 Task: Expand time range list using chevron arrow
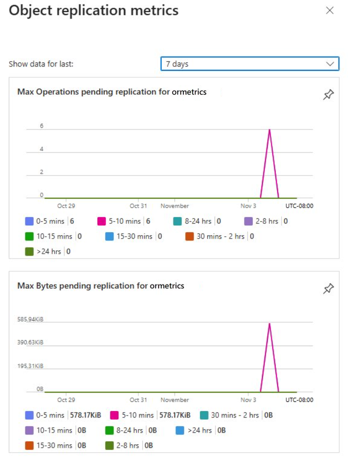pos(330,64)
